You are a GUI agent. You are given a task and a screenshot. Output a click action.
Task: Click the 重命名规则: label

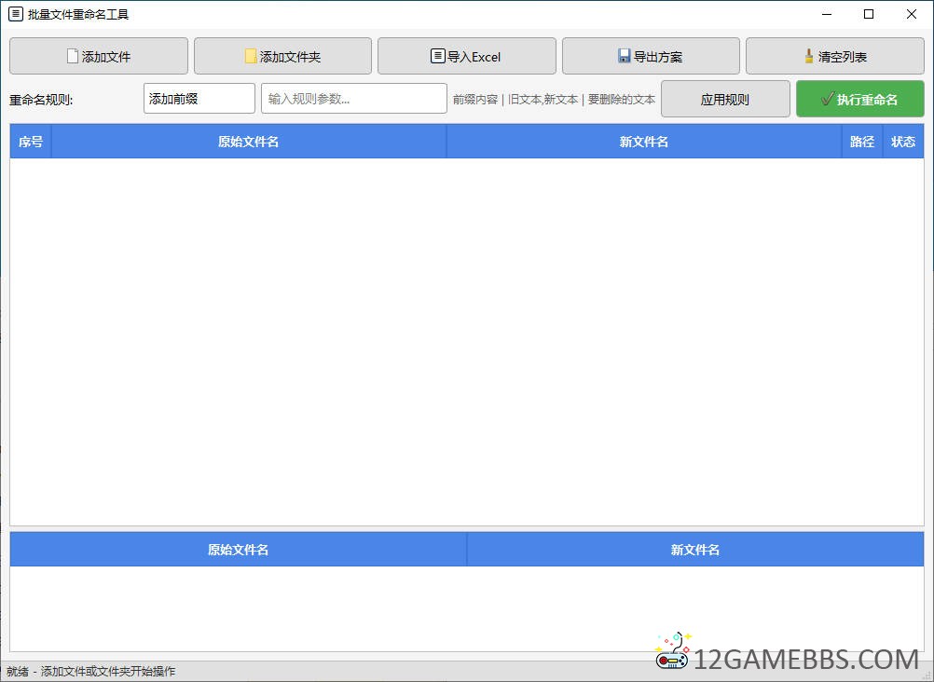(41, 100)
